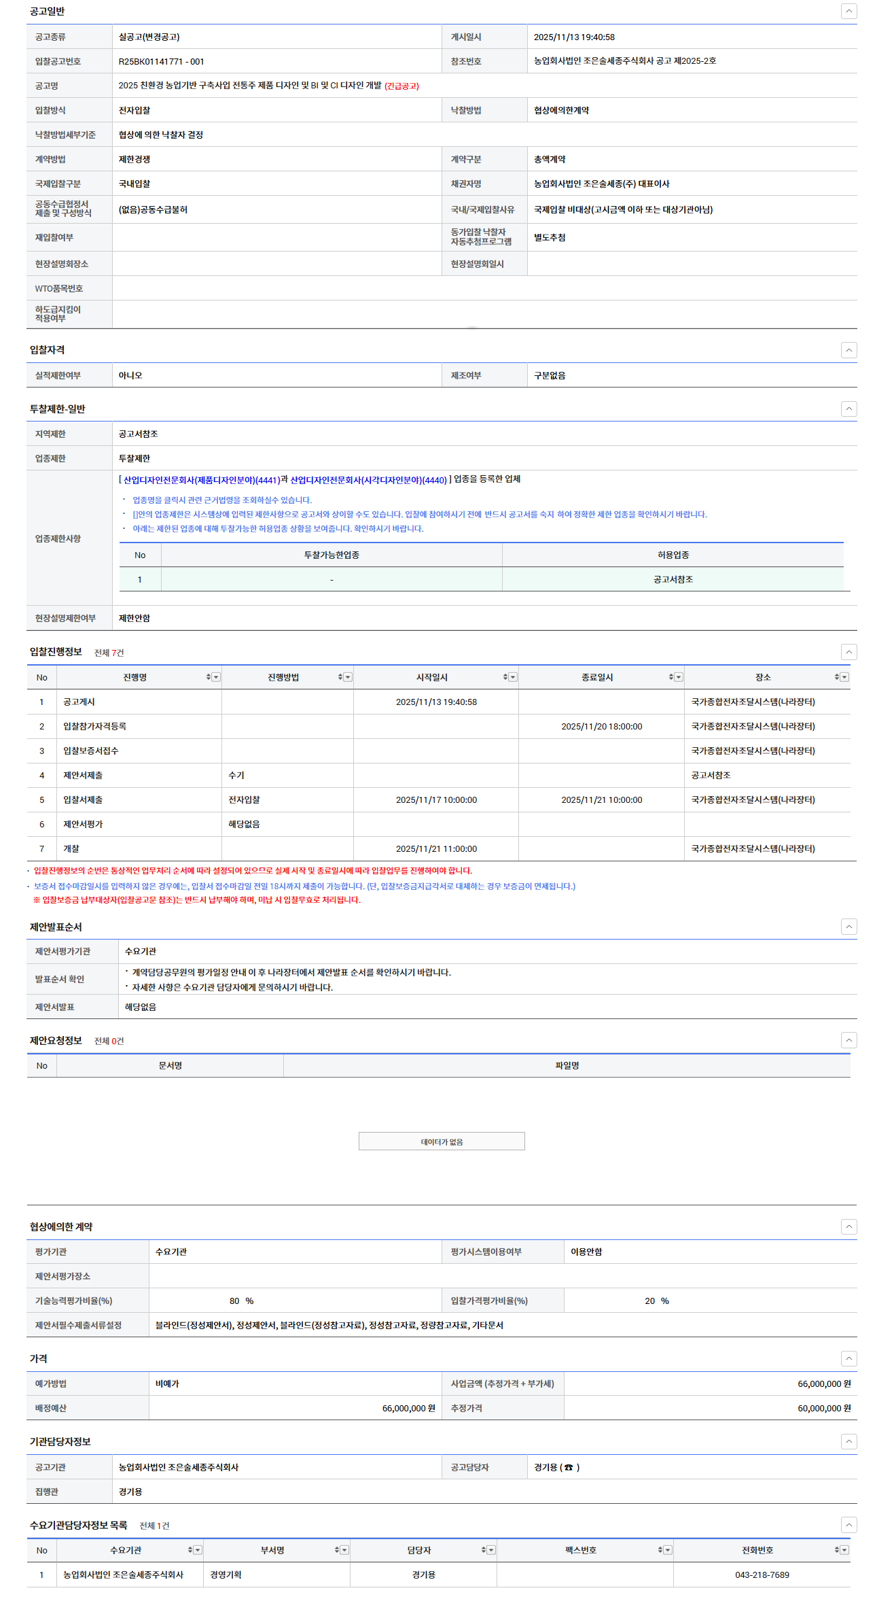
Task: Sort the 장소 column
Action: pyautogui.click(x=837, y=677)
